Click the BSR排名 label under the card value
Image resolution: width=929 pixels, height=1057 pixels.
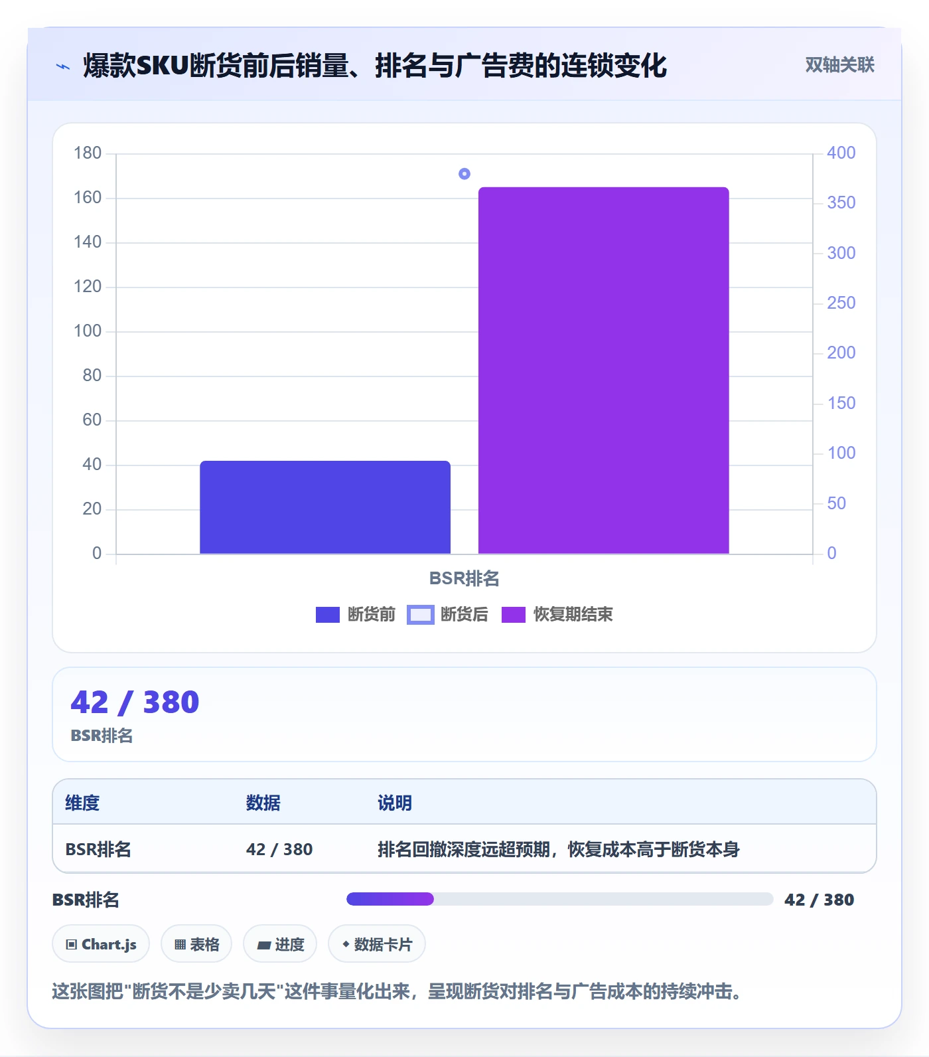point(102,736)
